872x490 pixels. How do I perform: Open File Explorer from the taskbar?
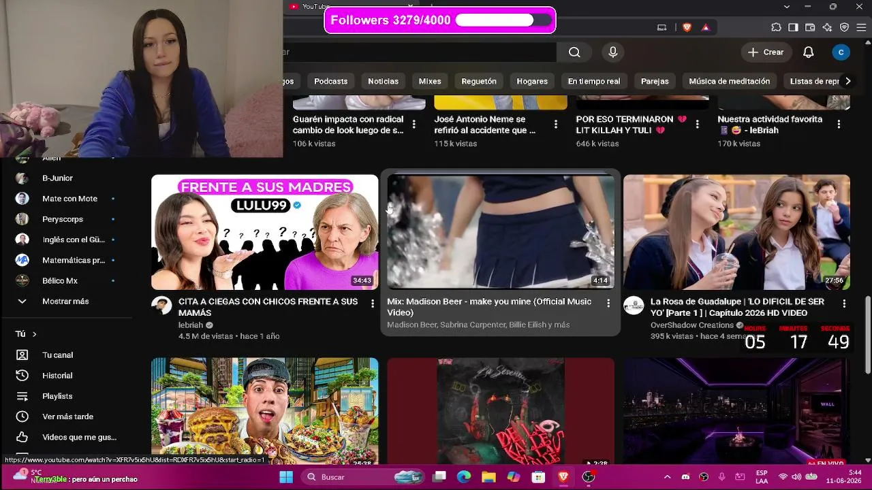[488, 477]
